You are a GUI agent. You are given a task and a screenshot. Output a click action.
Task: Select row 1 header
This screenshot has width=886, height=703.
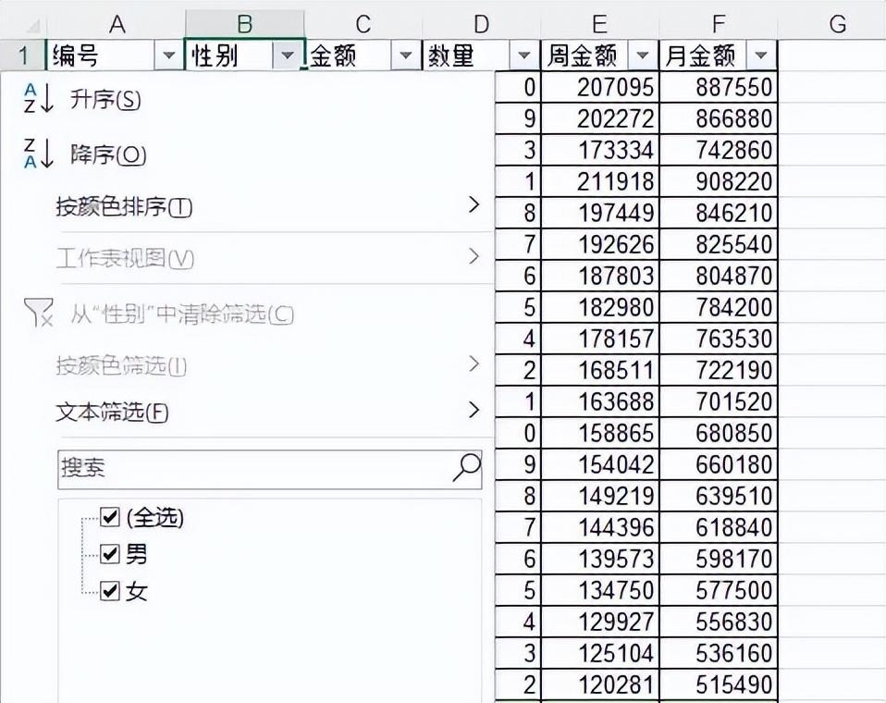[23, 55]
